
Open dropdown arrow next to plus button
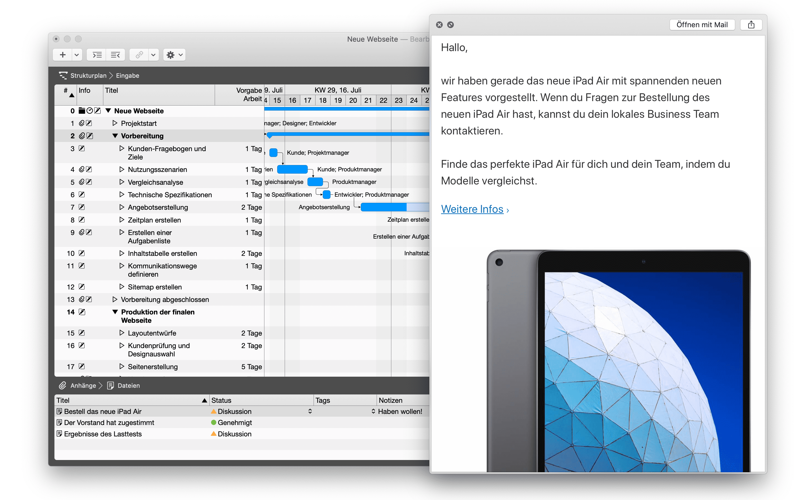[x=77, y=55]
